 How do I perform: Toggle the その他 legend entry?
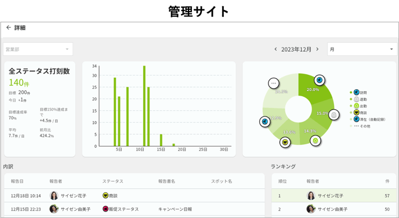pyautogui.click(x=360, y=126)
